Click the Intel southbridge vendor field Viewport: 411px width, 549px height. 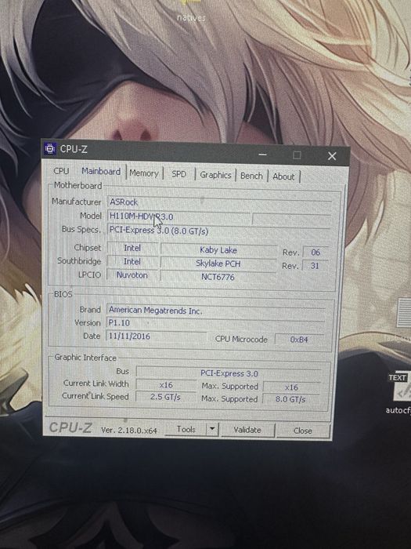[132, 261]
